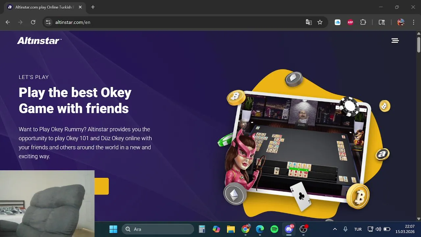This screenshot has height=237, width=421.
Task: Open the Chrome profile avatar
Action: pos(401,22)
